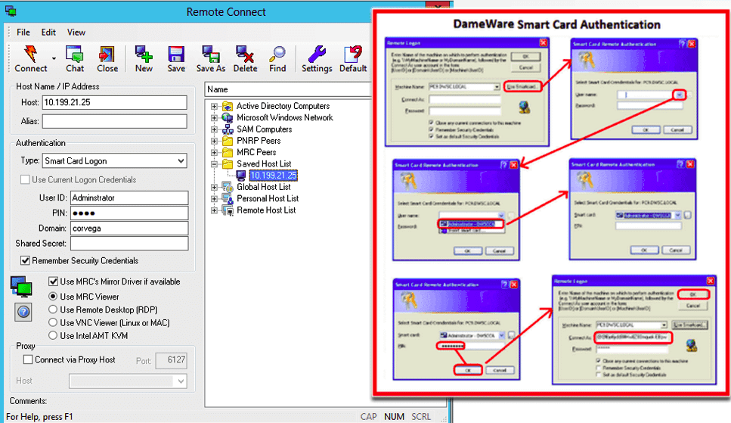Select Use MRC Viewer radio button
This screenshot has height=423, width=731.
[x=53, y=297]
